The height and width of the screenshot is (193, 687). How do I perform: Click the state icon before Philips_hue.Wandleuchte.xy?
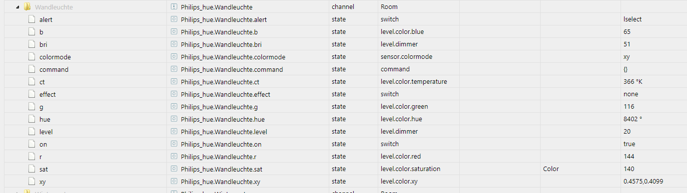point(174,182)
